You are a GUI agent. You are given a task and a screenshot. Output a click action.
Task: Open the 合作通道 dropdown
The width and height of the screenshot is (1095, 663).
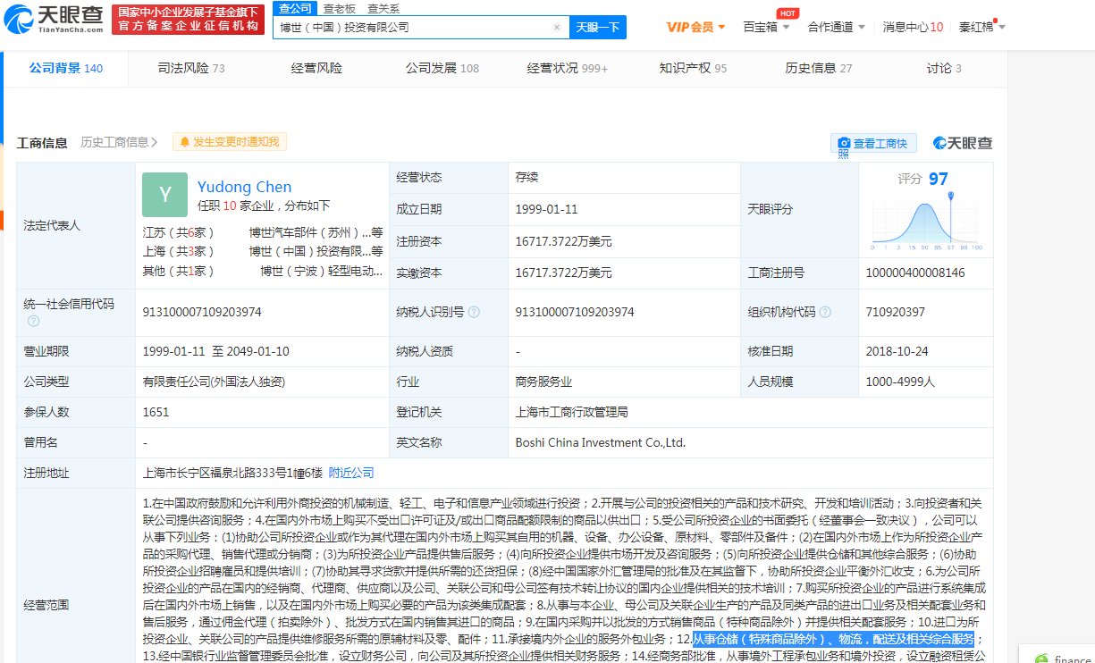[x=836, y=27]
